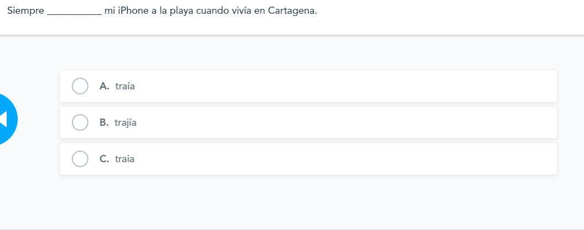Click the blank line in the question sentence
Screen dimensions: 584x230
click(x=74, y=12)
